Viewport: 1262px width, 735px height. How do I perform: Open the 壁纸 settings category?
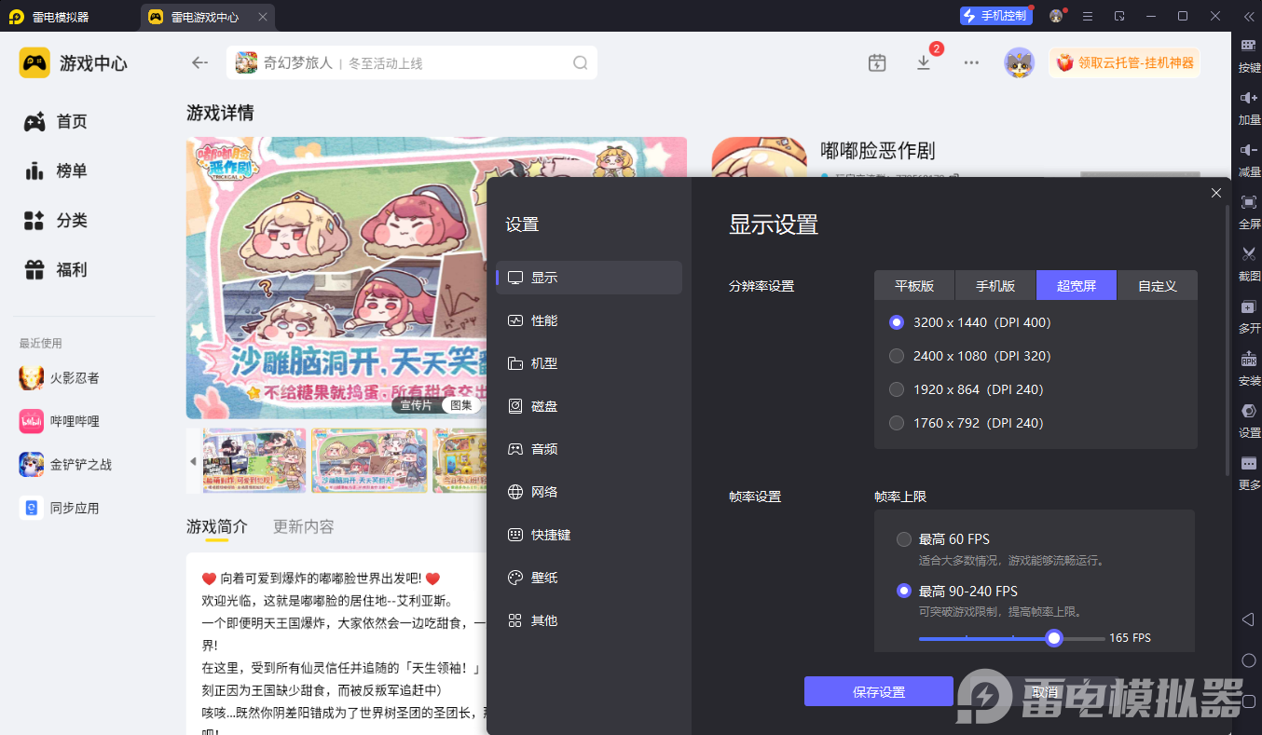tap(589, 578)
